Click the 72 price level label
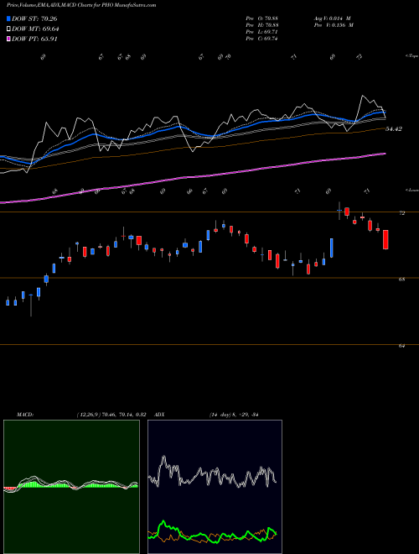Image resolution: width=419 pixels, height=554 pixels. click(401, 213)
